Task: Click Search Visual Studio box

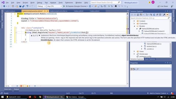Action: 105,2
